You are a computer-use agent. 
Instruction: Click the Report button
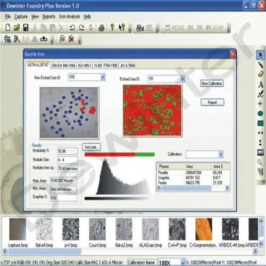click(x=212, y=102)
